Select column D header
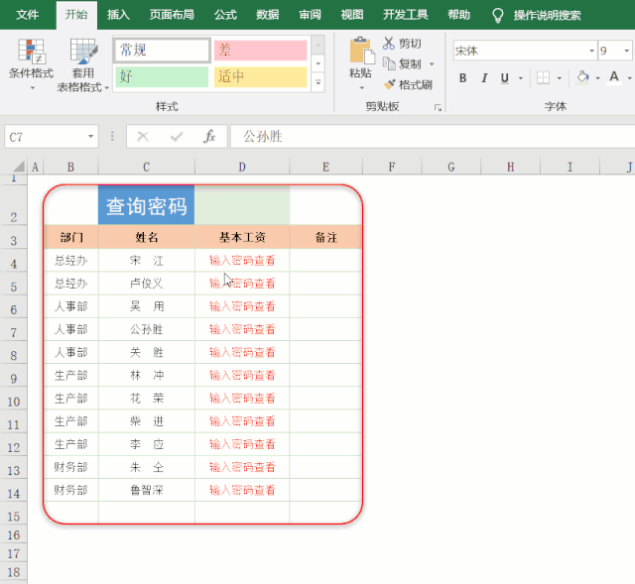Image resolution: width=635 pixels, height=584 pixels. tap(242, 167)
